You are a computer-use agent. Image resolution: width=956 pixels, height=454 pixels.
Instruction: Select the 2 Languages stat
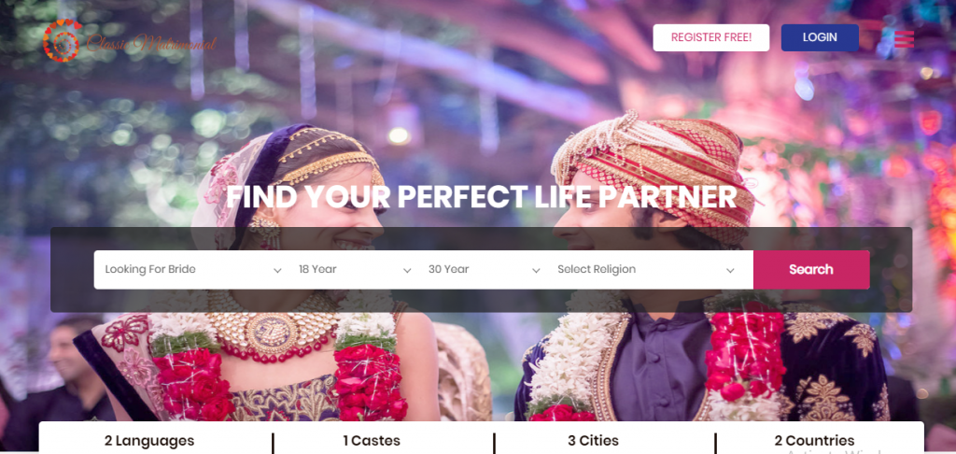tap(149, 441)
